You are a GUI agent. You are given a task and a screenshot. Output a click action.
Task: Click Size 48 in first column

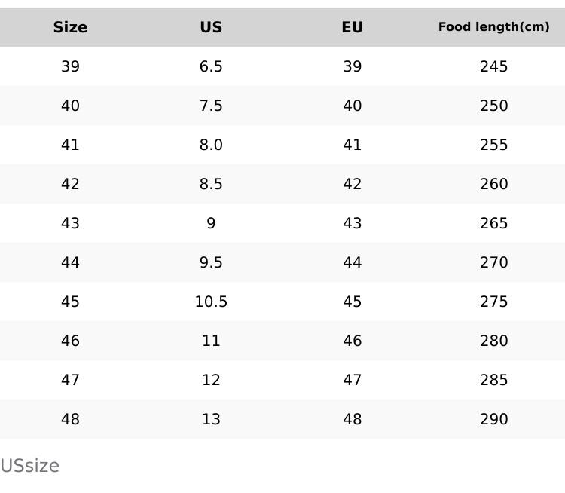[x=70, y=419]
